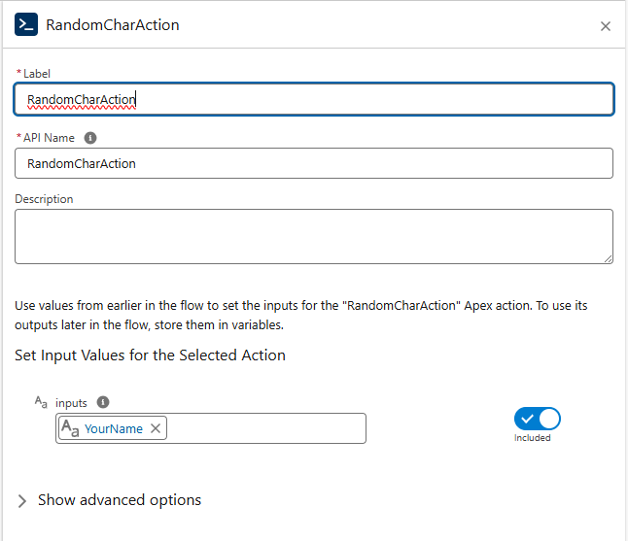Click the Aa icon inside YourName pill
This screenshot has width=628, height=541.
pos(70,428)
